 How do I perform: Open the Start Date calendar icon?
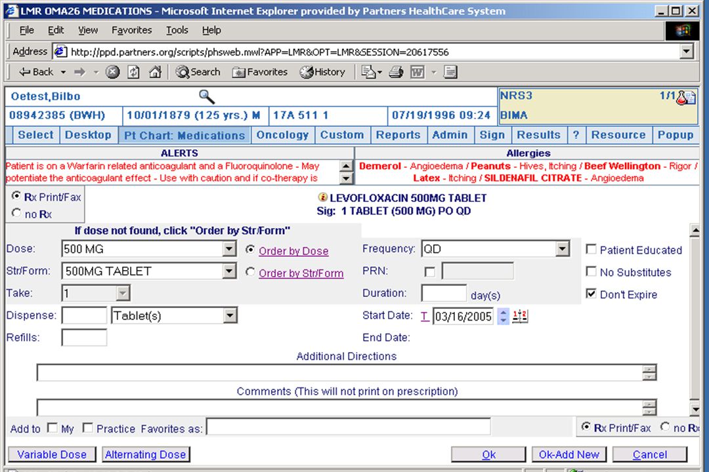[x=520, y=316]
